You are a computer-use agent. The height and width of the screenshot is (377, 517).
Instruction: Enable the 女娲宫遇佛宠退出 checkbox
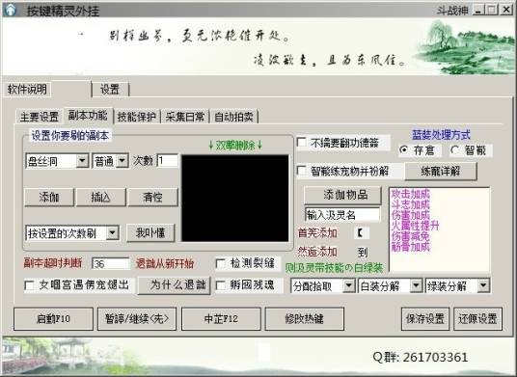pyautogui.click(x=29, y=285)
